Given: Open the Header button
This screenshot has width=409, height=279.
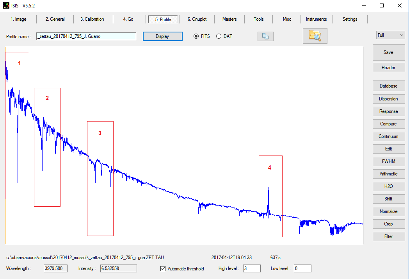Looking at the screenshot, I should [388, 68].
